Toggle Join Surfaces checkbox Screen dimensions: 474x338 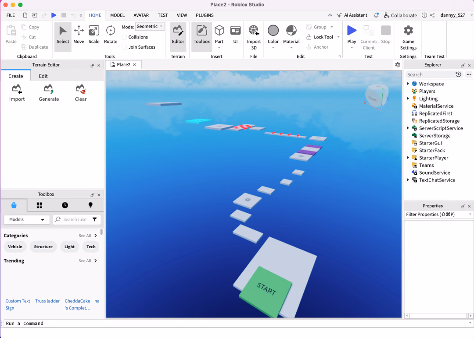pos(124,47)
